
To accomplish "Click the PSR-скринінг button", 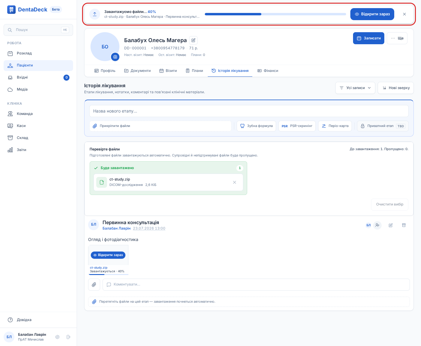I will point(297,126).
